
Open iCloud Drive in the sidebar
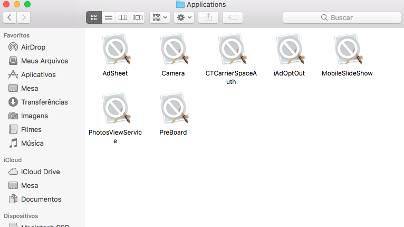click(42, 172)
